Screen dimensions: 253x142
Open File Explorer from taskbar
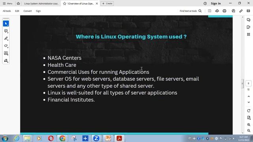(27, 138)
